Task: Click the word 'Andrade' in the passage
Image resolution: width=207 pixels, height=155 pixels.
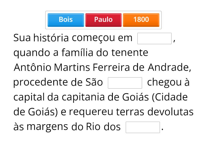Action: (169, 68)
